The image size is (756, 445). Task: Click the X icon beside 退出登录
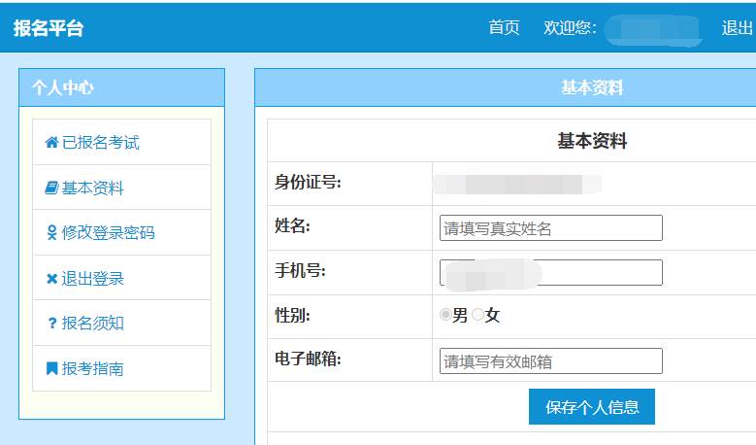coord(51,279)
